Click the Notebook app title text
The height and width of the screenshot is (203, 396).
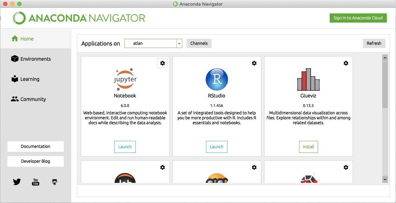[125, 96]
